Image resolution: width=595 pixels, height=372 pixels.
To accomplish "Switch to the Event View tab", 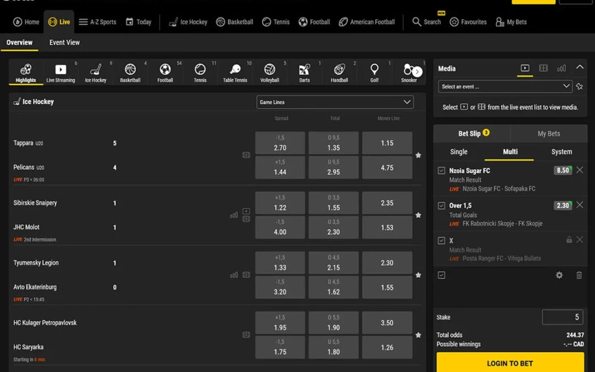I will tap(64, 42).
